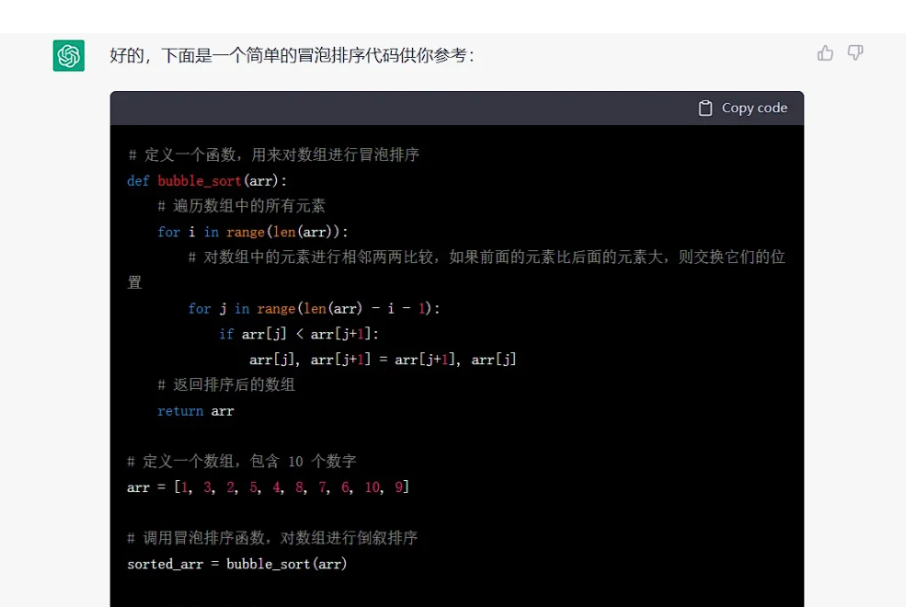Click the comment 遍历数组中的所有元素
The image size is (906, 607).
click(242, 206)
